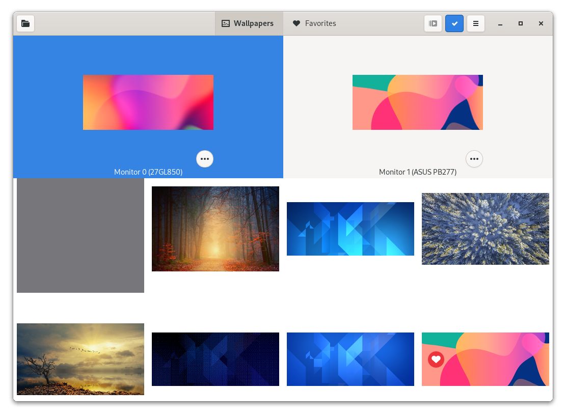The height and width of the screenshot is (416, 566).
Task: Select the snowy forest aerial wallpaper
Action: click(485, 229)
